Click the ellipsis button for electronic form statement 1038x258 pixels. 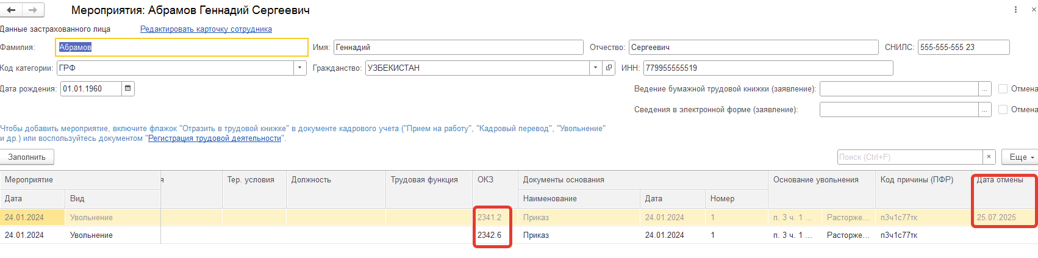click(984, 110)
